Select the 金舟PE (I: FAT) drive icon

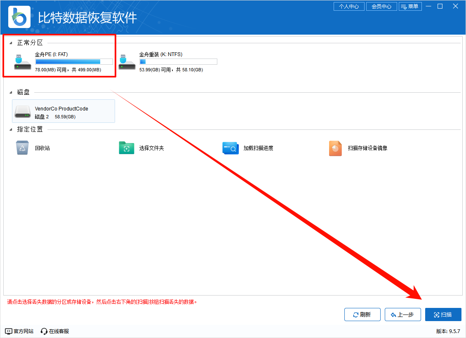pyautogui.click(x=23, y=62)
